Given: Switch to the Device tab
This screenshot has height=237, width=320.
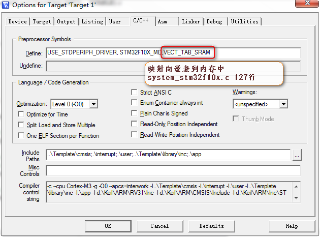Looking at the screenshot, I should click(x=18, y=21).
